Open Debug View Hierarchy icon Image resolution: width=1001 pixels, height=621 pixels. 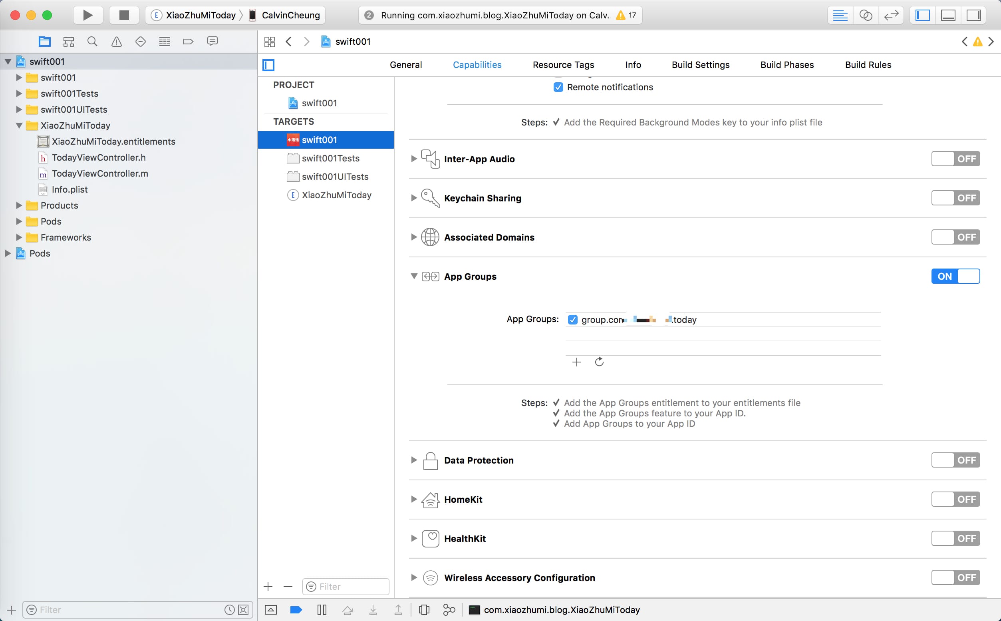point(424,609)
